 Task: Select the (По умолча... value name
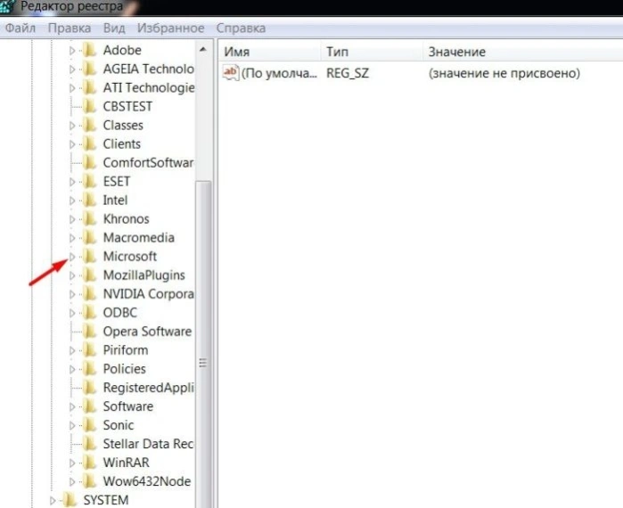279,73
